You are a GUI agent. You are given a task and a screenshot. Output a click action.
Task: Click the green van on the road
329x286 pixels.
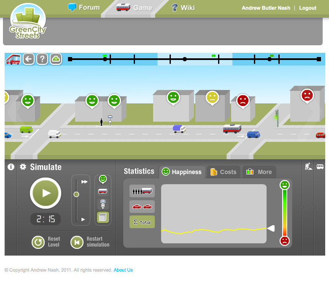pyautogui.click(x=26, y=129)
